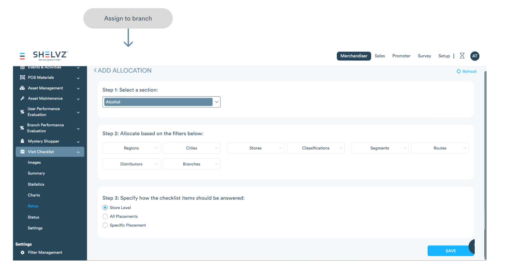The width and height of the screenshot is (512, 274).
Task: Select the All Placements option
Action: [105, 217]
